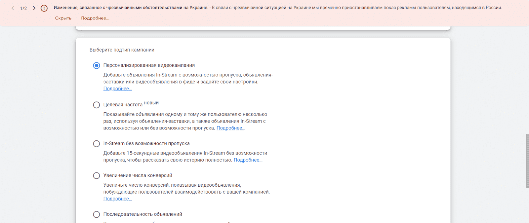This screenshot has width=529, height=223.
Task: Click the red alert warning icon
Action: [x=44, y=8]
